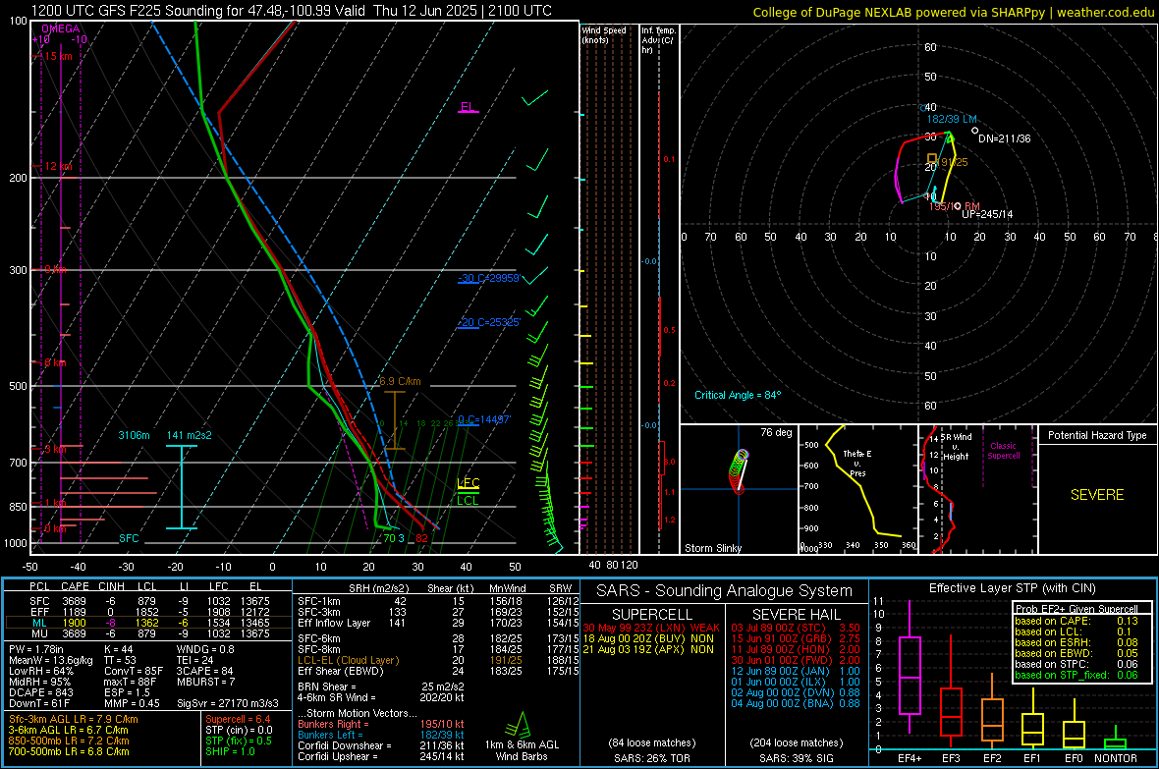Click the weather.cod.edu NEXLAB credit text
Screen dimensions: 1159x769
tap(953, 12)
